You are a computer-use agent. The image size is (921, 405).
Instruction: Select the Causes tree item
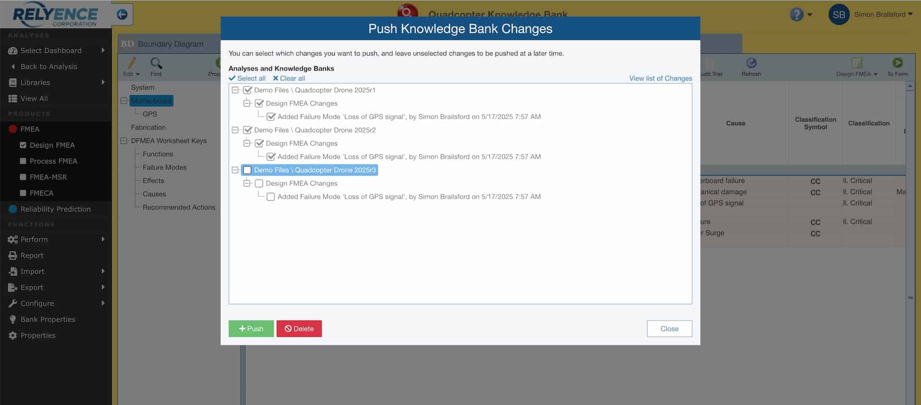coord(154,194)
